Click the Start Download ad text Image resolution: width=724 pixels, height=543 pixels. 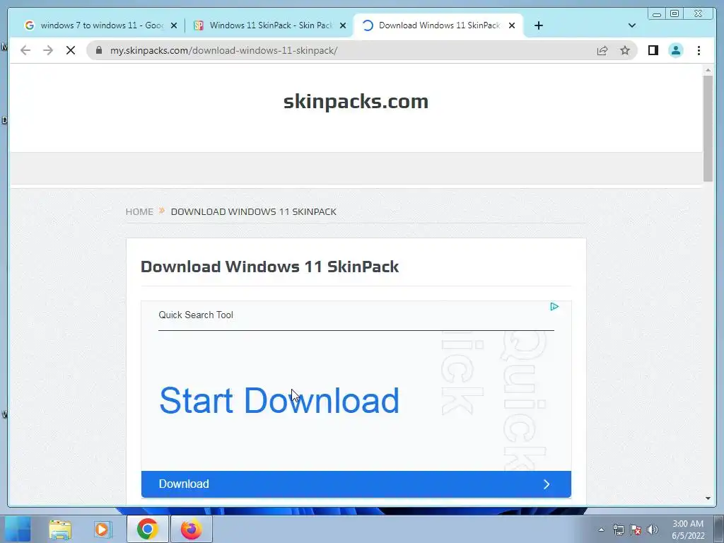(279, 400)
